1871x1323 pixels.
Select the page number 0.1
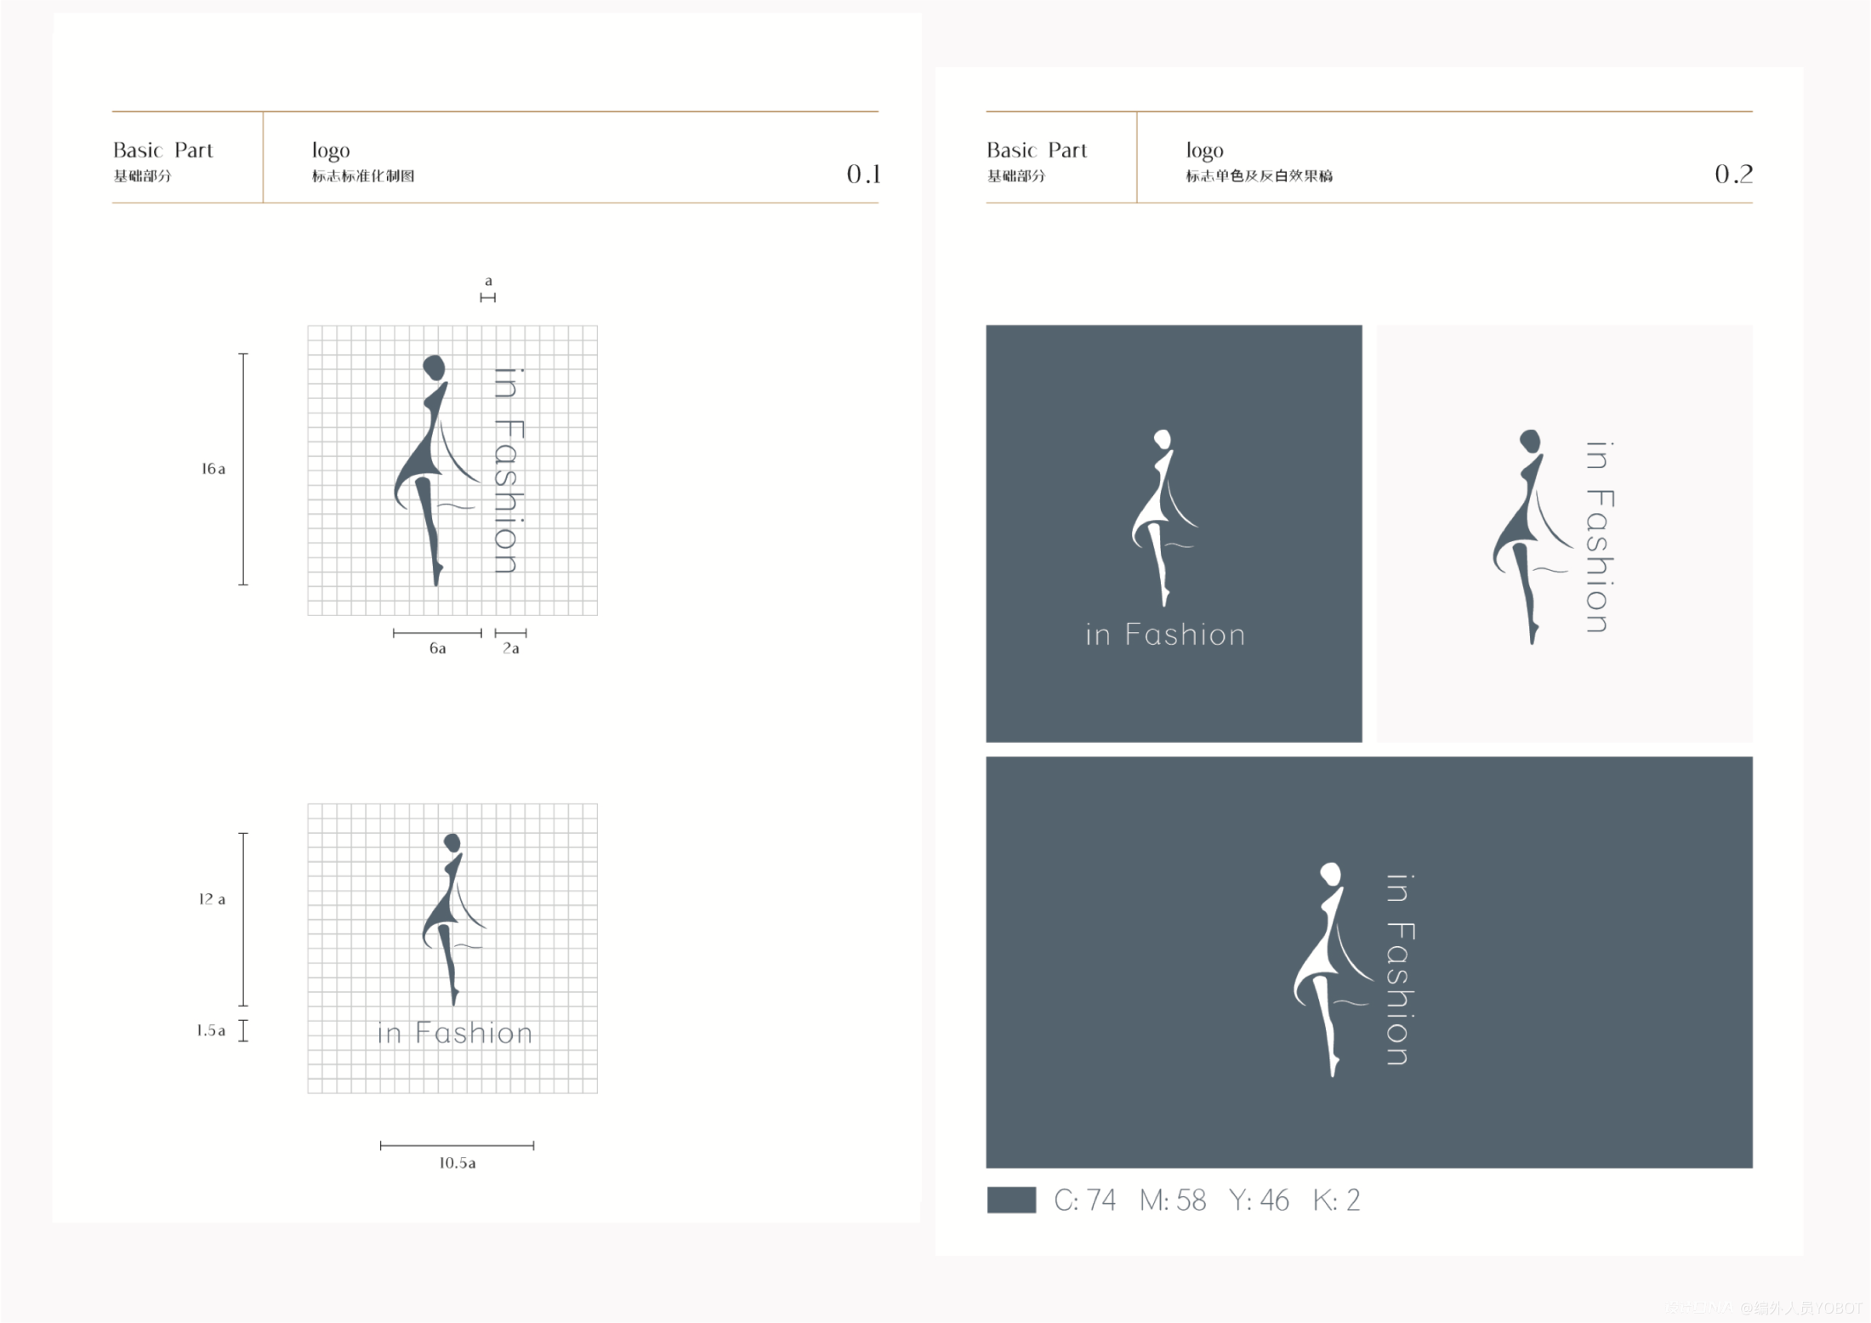coord(863,174)
